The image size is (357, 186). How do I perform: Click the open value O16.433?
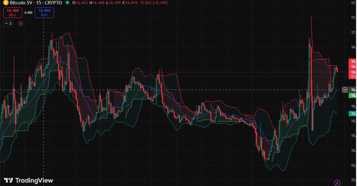click(80, 3)
